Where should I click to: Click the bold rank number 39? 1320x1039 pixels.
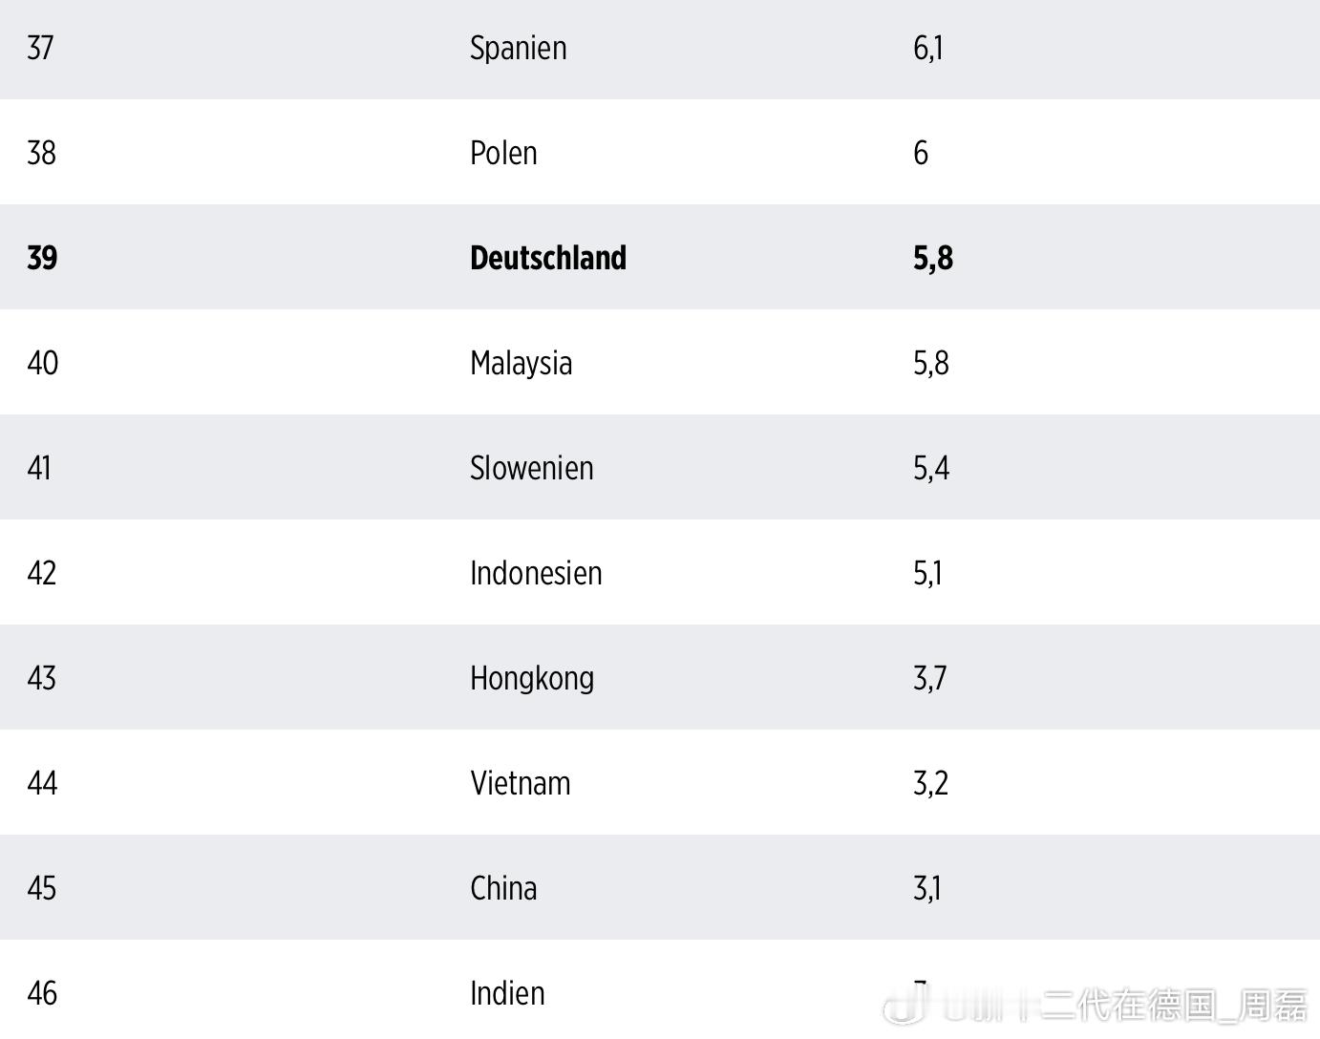tap(42, 258)
